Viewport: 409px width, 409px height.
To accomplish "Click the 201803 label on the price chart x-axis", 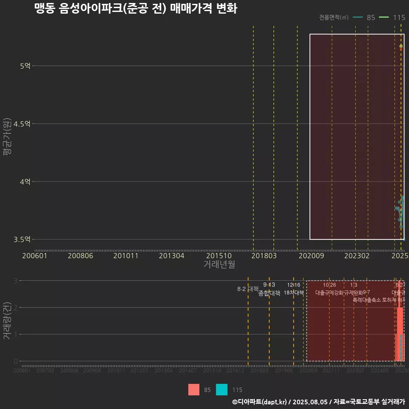I will [x=264, y=256].
